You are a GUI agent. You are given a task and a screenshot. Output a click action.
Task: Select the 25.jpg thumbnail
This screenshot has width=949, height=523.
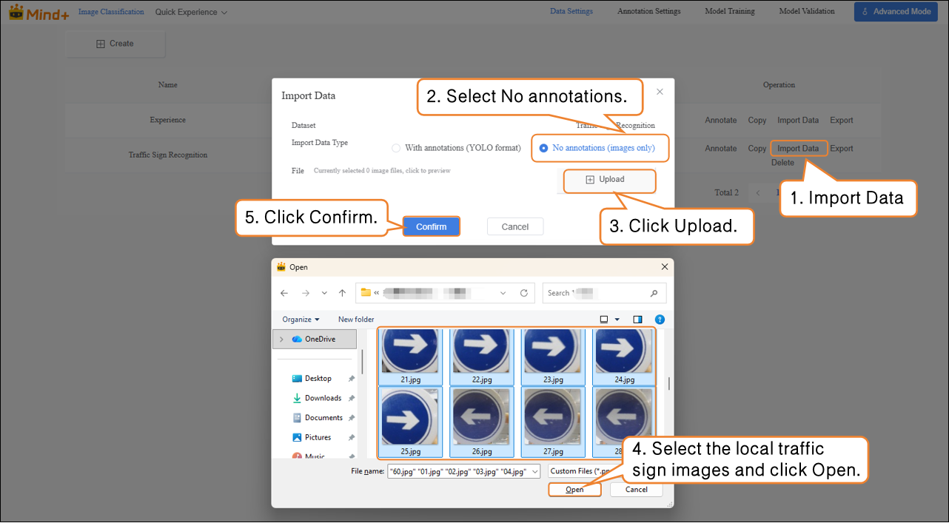click(410, 422)
